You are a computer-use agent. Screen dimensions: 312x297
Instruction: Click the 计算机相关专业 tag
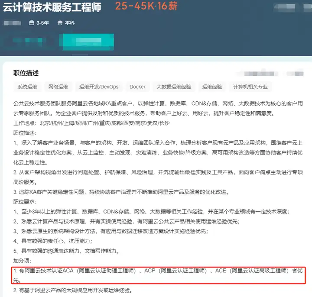coord(250,87)
